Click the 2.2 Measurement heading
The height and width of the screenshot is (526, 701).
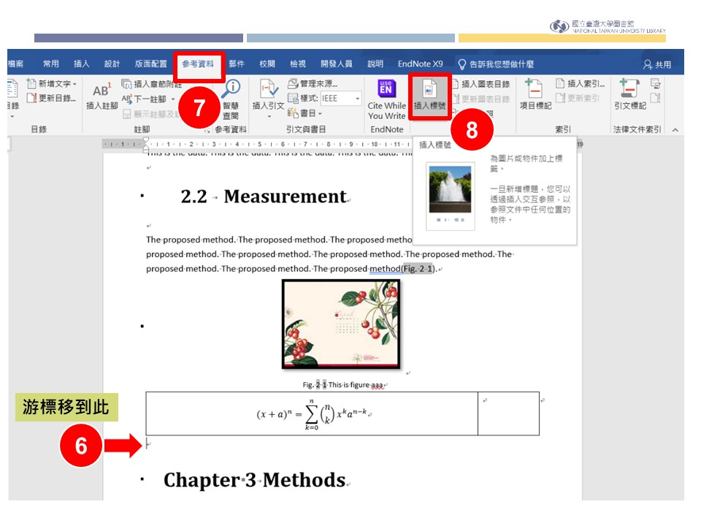coord(264,197)
